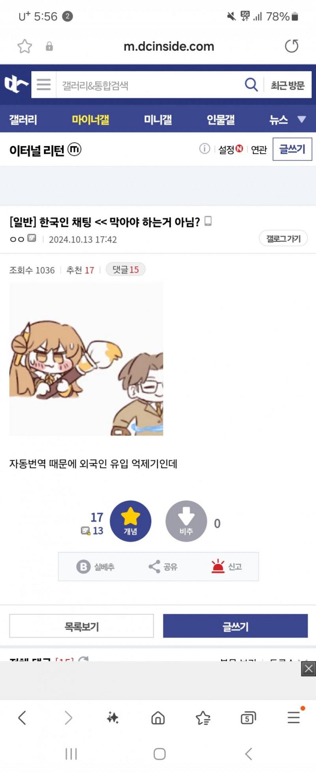Viewport: 316px width, 773px height.
Task: Expand the category bar dropdown arrow
Action: 302,119
